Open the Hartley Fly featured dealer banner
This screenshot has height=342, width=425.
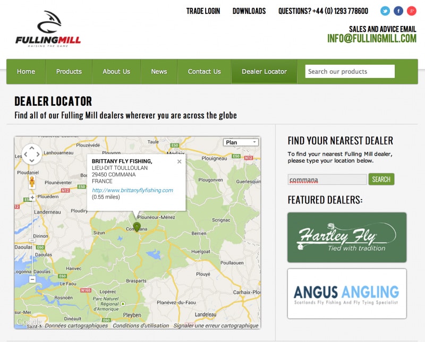pos(347,237)
